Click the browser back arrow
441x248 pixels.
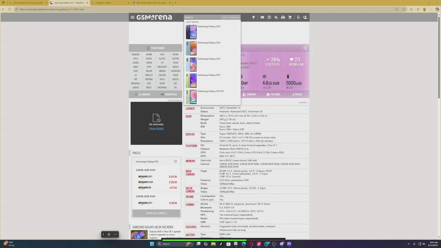[x=3, y=9]
